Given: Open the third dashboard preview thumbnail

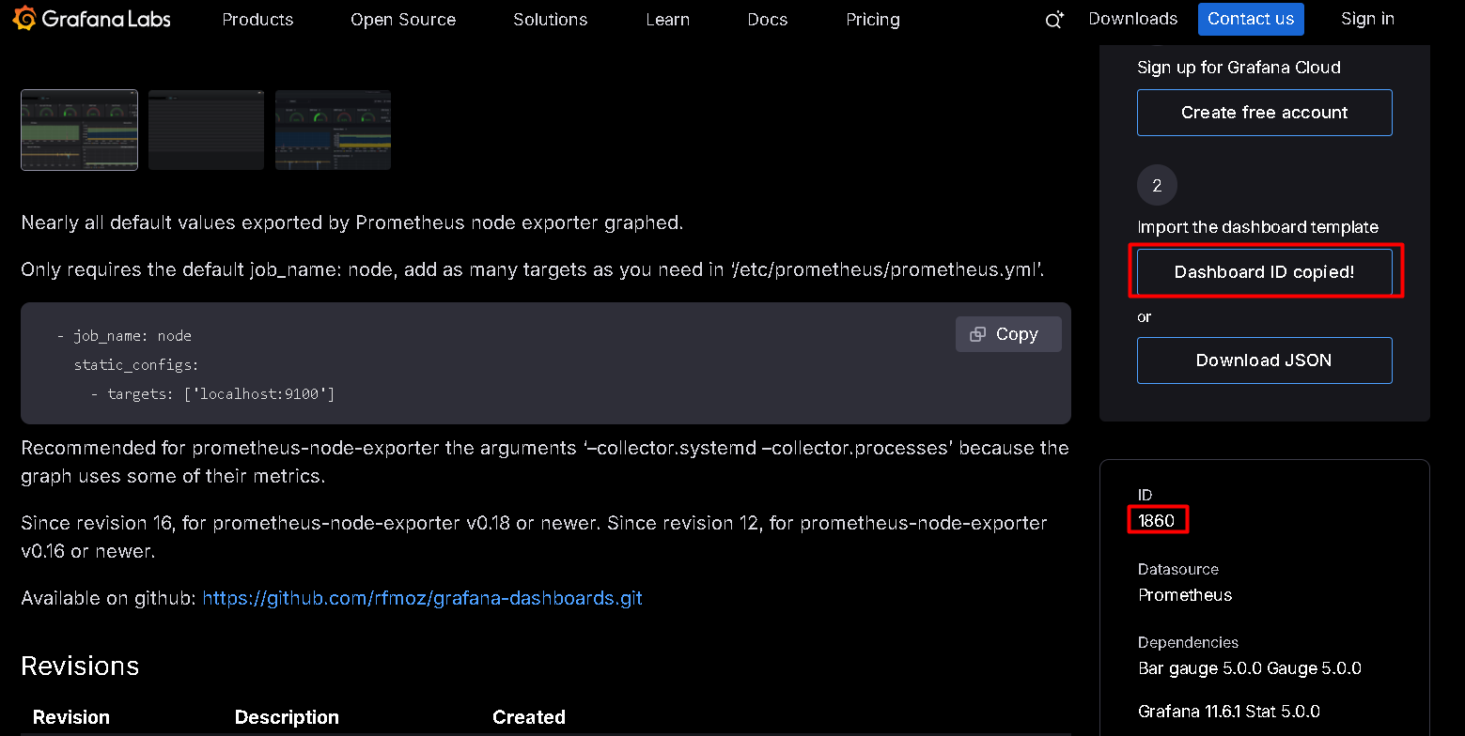Looking at the screenshot, I should click(333, 130).
